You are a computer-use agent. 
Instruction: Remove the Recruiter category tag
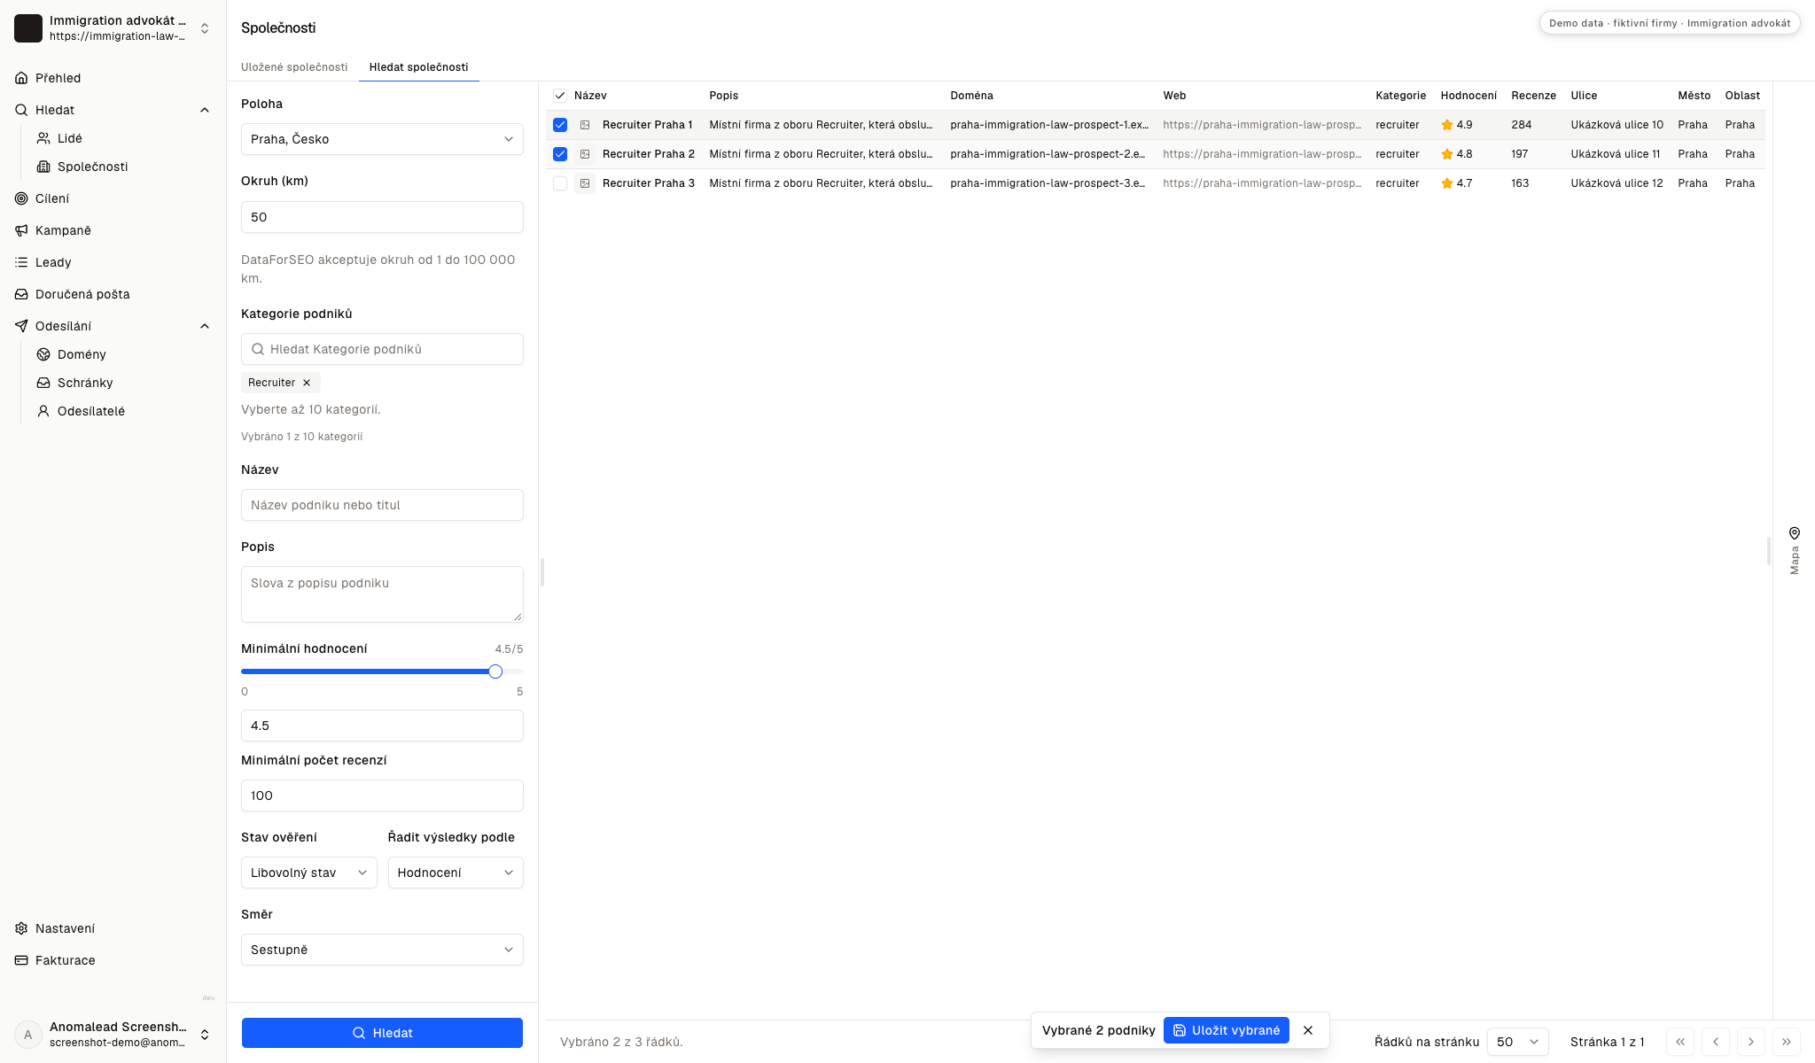307,383
